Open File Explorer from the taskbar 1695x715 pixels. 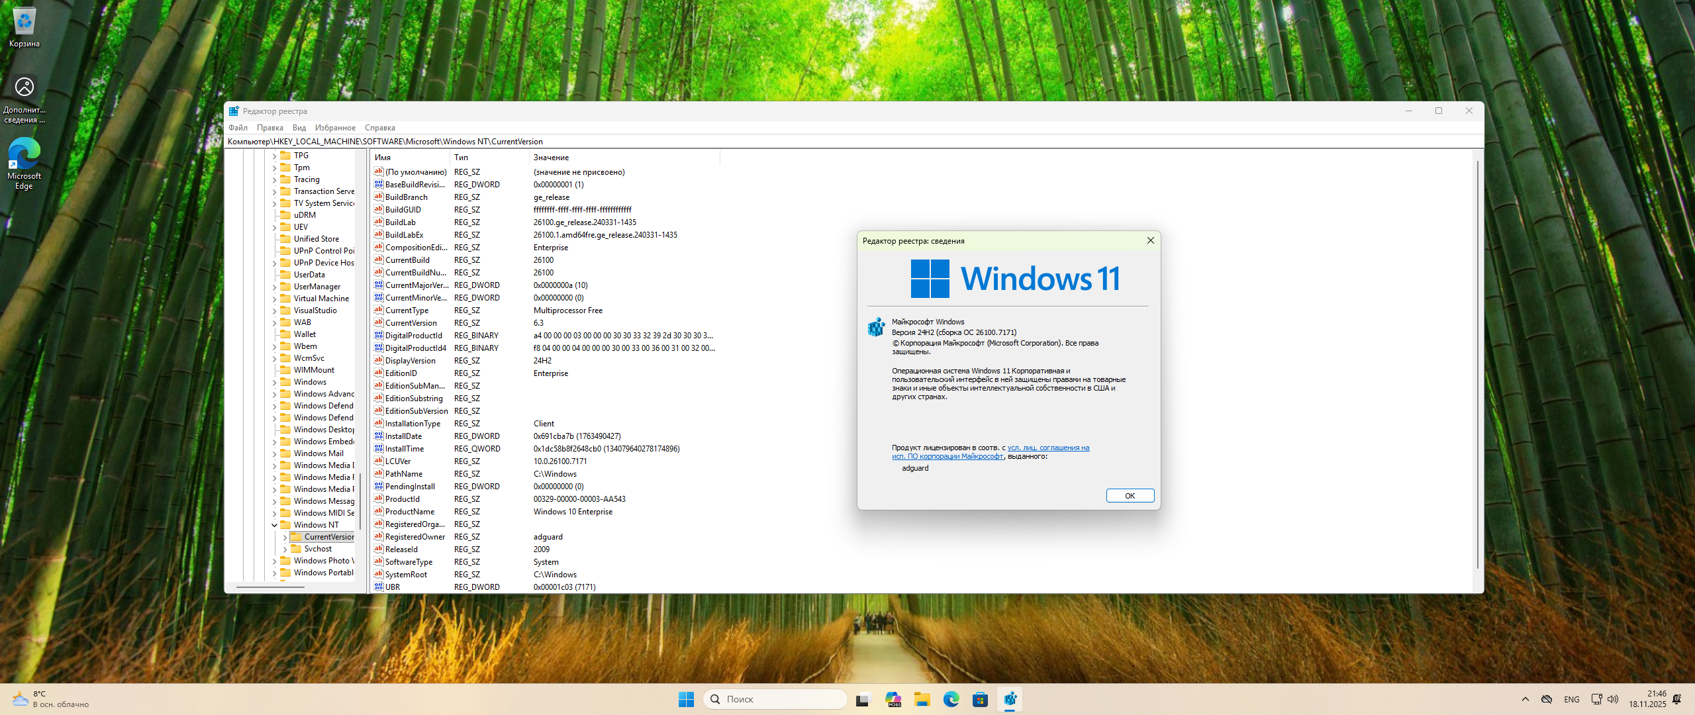pos(922,699)
